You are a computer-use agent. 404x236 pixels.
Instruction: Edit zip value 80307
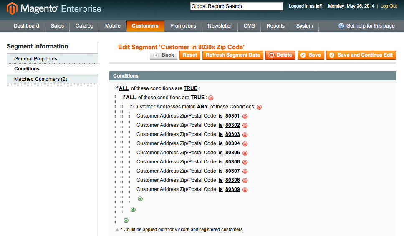tap(232, 171)
